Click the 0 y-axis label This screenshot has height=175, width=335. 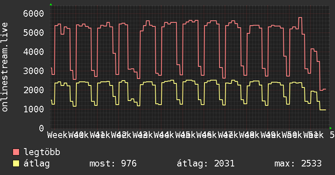[x=41, y=128]
